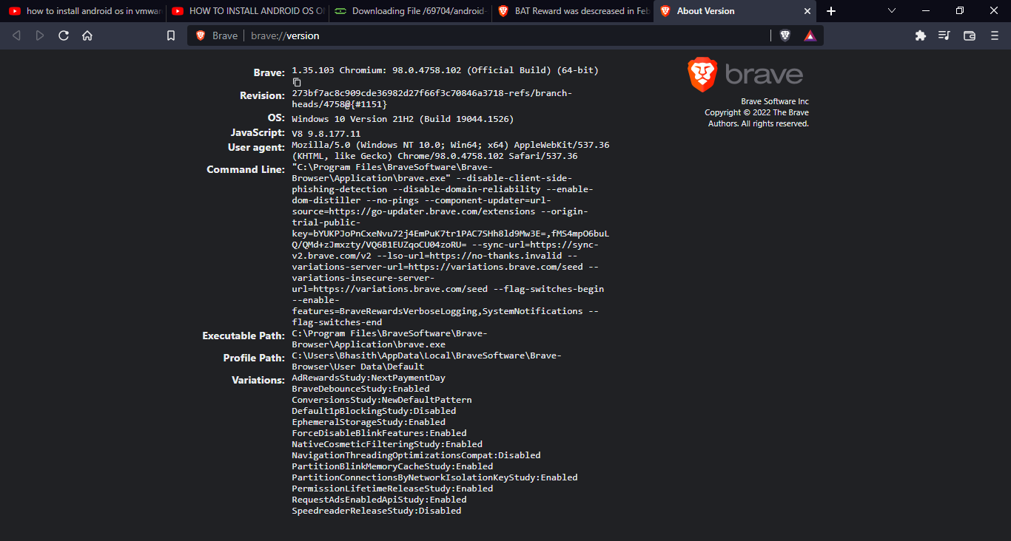Open the Extensions puzzle menu
This screenshot has height=541, width=1011.
point(921,35)
